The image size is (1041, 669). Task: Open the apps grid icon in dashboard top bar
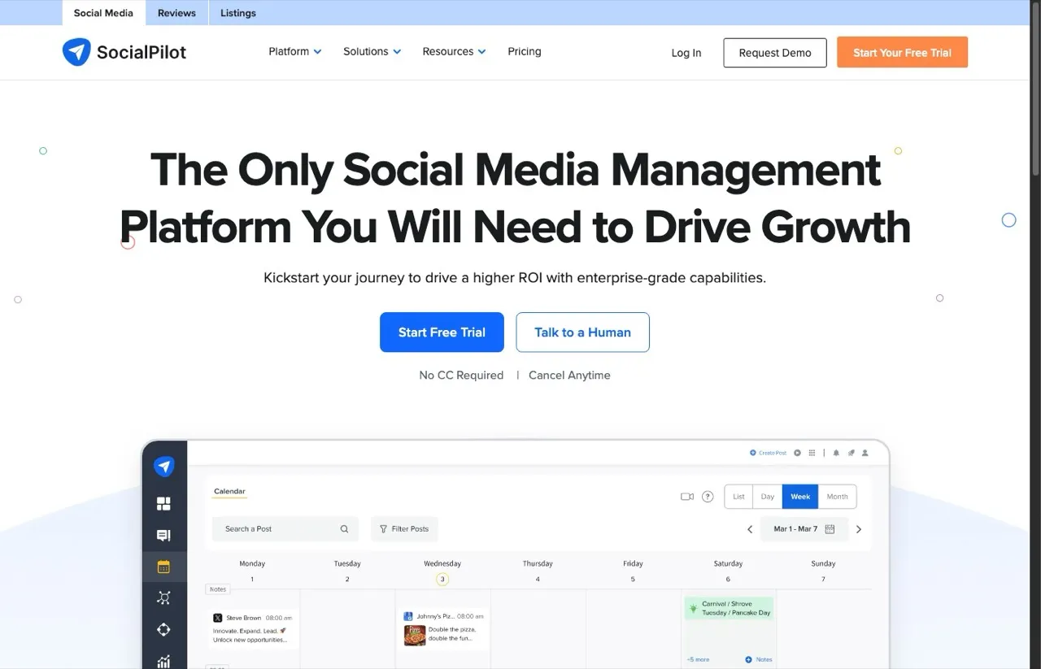(812, 453)
